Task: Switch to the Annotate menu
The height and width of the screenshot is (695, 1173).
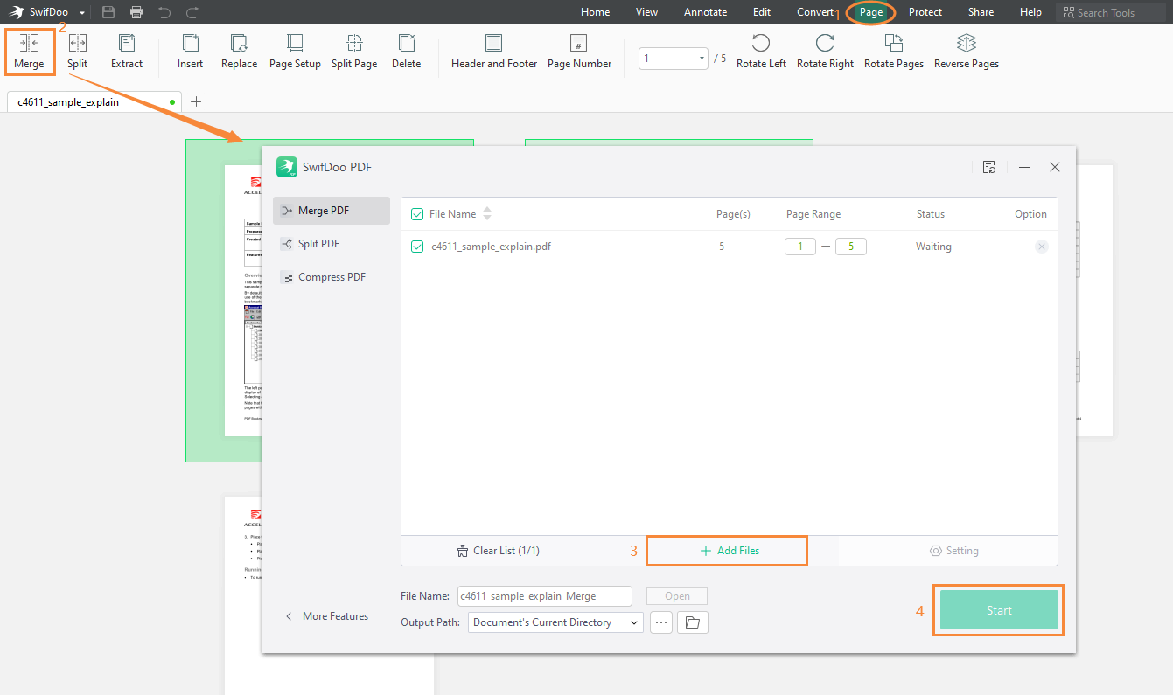Action: coord(705,12)
